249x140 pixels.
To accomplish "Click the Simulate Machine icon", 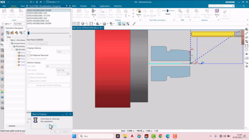I will tap(79, 13).
